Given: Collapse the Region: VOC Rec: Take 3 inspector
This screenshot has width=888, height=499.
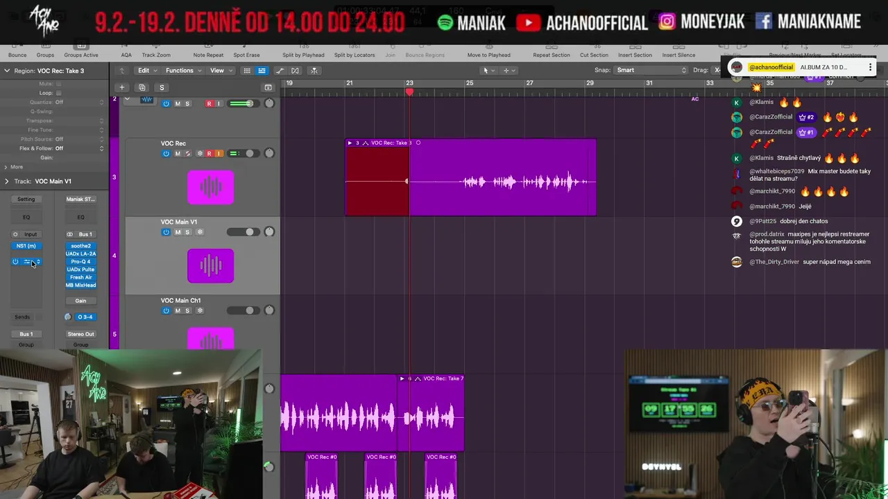Looking at the screenshot, I should 6,71.
